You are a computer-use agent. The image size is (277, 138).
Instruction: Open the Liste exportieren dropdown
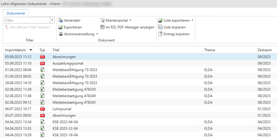click(192, 20)
